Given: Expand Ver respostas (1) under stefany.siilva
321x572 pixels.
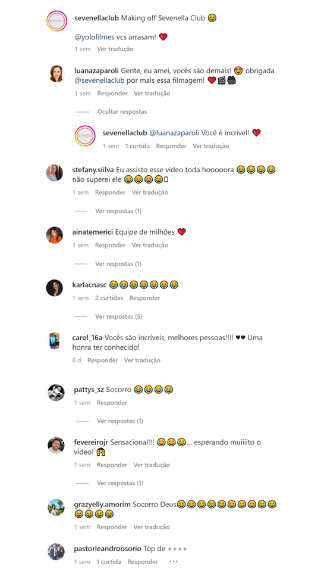Looking at the screenshot, I should pos(118,211).
